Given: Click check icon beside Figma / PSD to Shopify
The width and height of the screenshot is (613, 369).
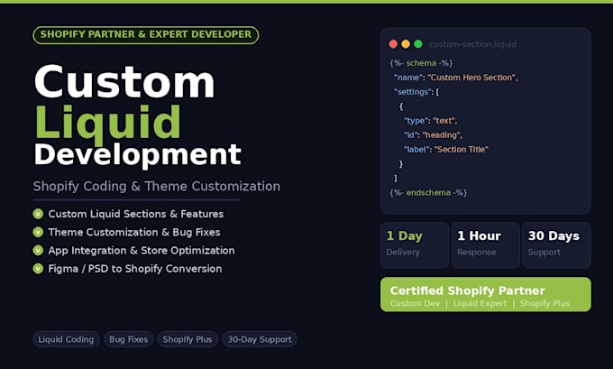Looking at the screenshot, I should (38, 269).
